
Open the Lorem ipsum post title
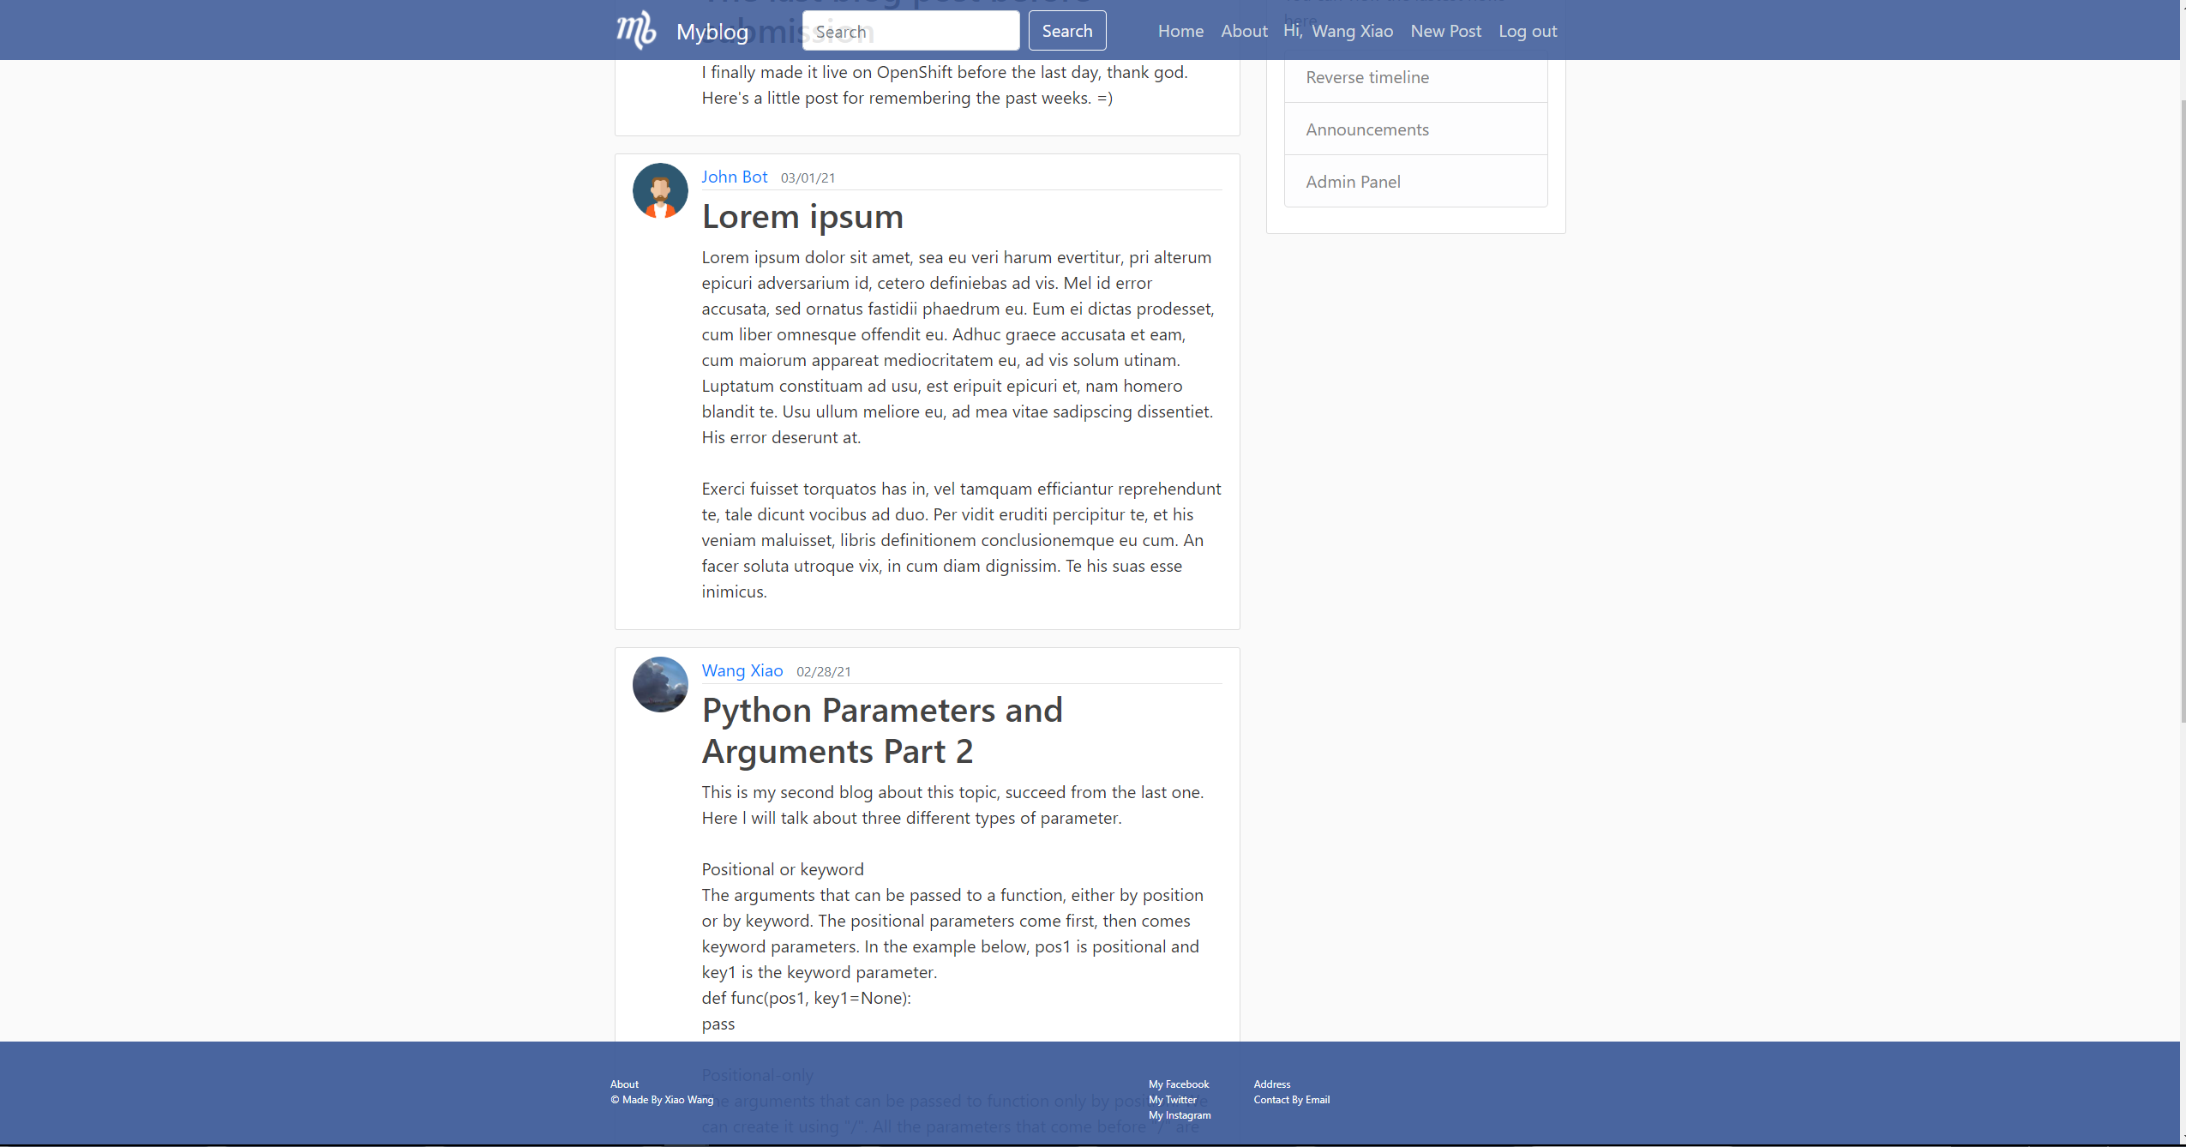pos(802,216)
